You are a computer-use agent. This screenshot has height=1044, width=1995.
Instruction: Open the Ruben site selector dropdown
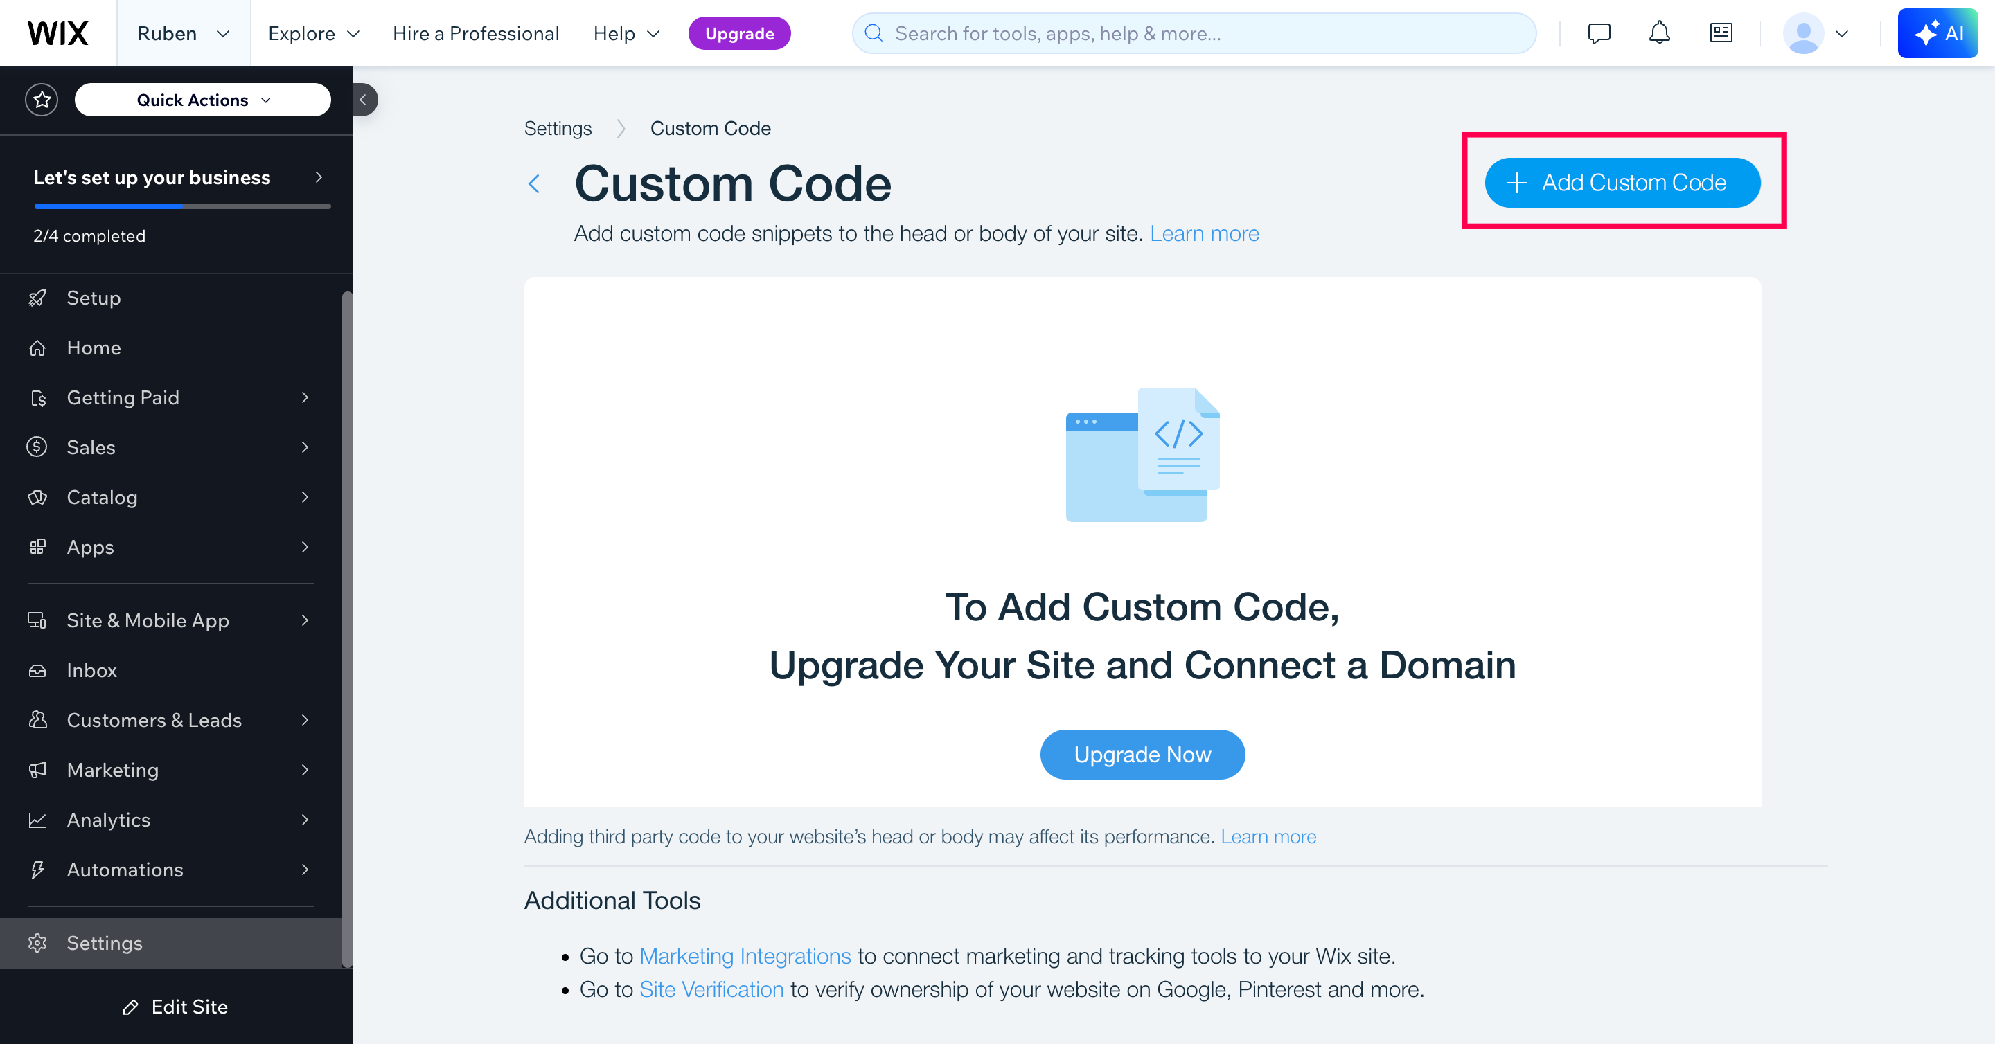point(184,33)
